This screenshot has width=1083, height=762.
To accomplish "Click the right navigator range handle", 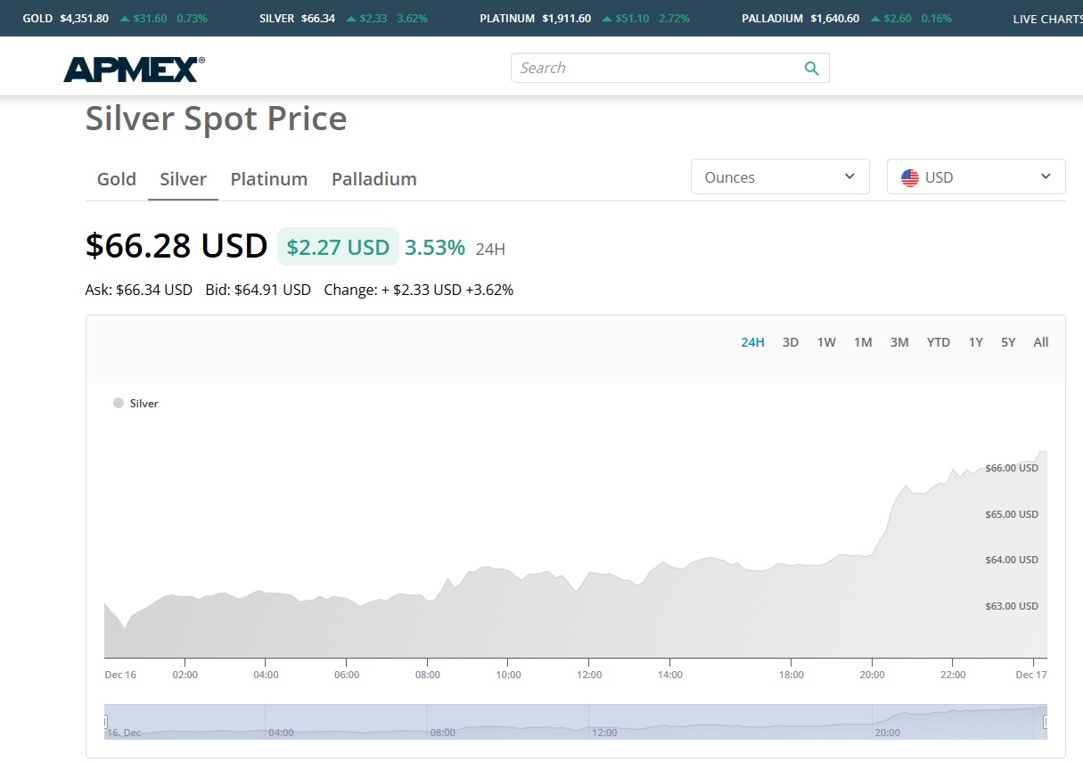I will (1046, 721).
